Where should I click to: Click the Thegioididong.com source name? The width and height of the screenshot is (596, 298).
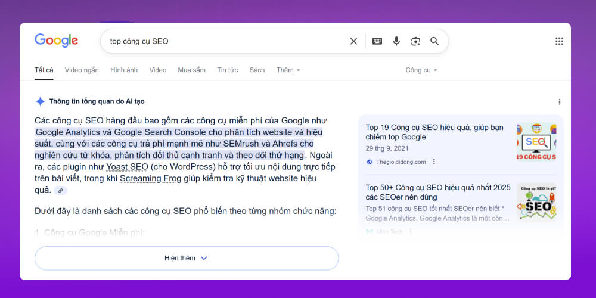401,162
